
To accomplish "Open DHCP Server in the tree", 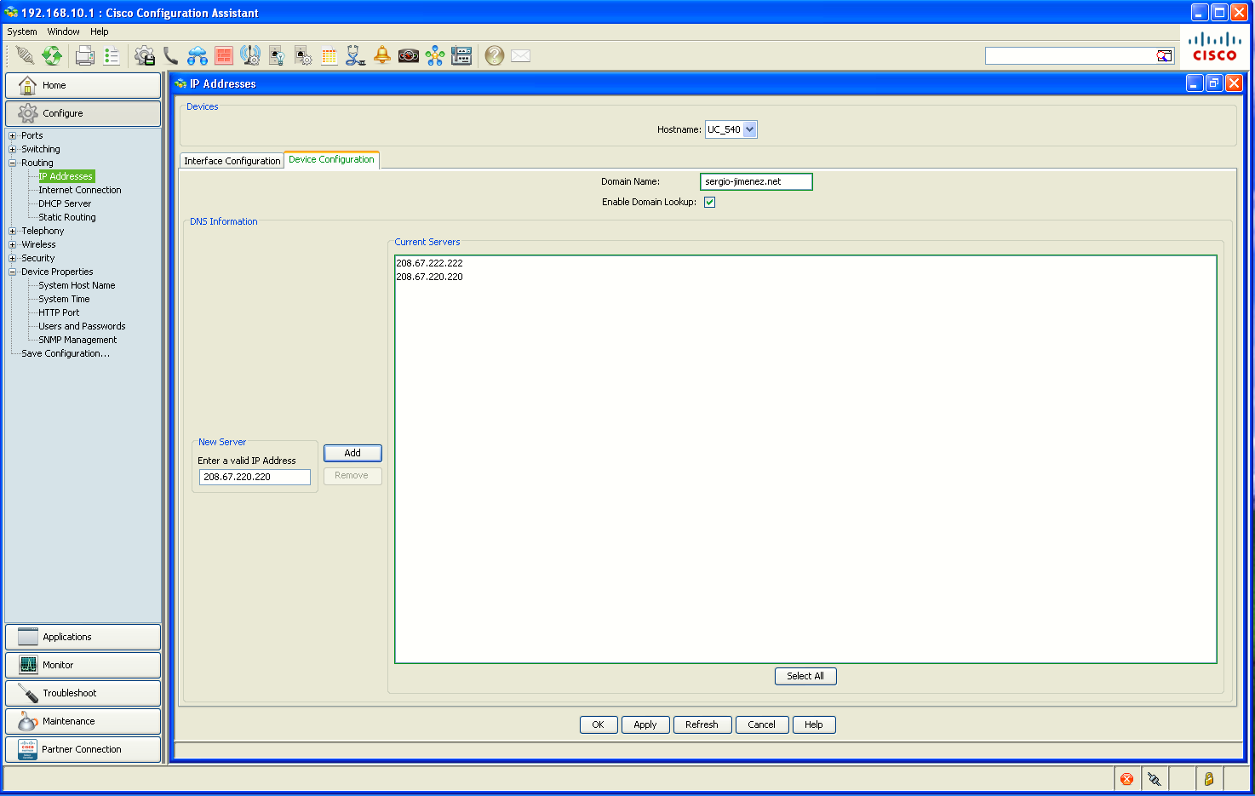I will [x=65, y=203].
